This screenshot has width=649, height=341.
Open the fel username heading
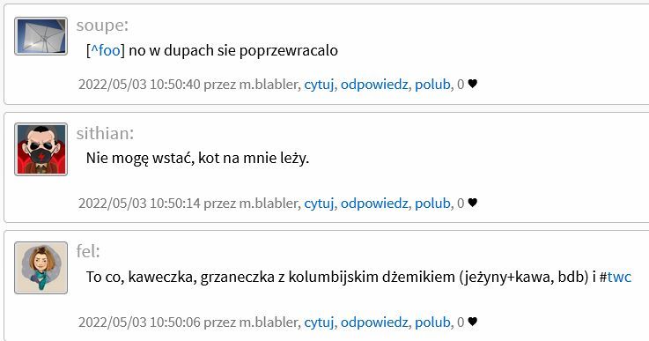click(x=88, y=251)
